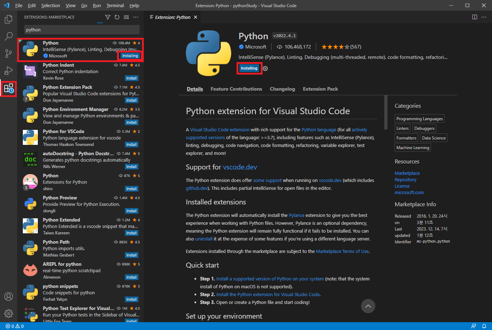
Task: Open the Visual Studio Code extension link
Action: pos(220,130)
